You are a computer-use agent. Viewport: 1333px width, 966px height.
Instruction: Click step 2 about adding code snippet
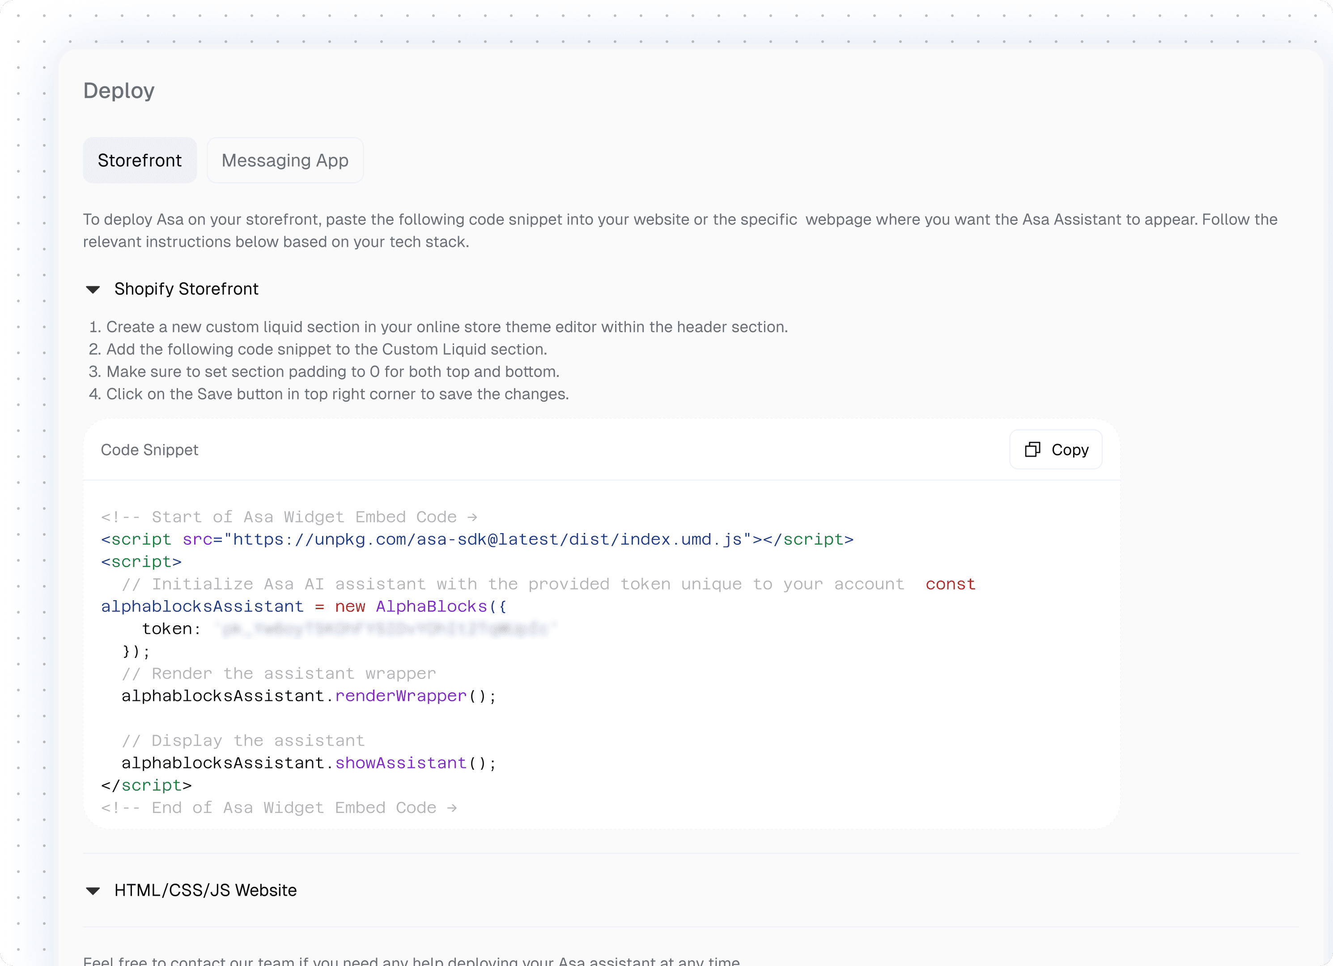[318, 349]
